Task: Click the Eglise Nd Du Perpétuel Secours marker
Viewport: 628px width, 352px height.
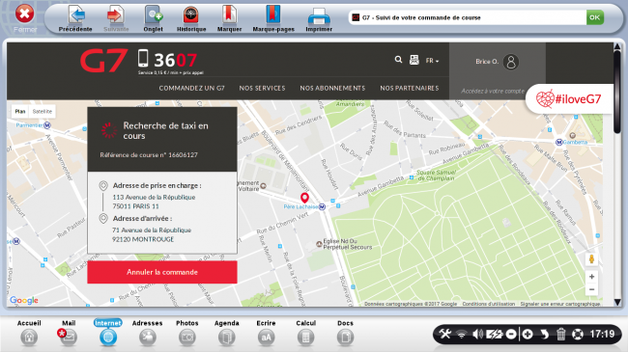Action: coord(319,244)
